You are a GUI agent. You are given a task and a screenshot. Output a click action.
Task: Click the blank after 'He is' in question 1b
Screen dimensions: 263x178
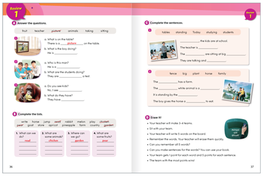(66, 53)
